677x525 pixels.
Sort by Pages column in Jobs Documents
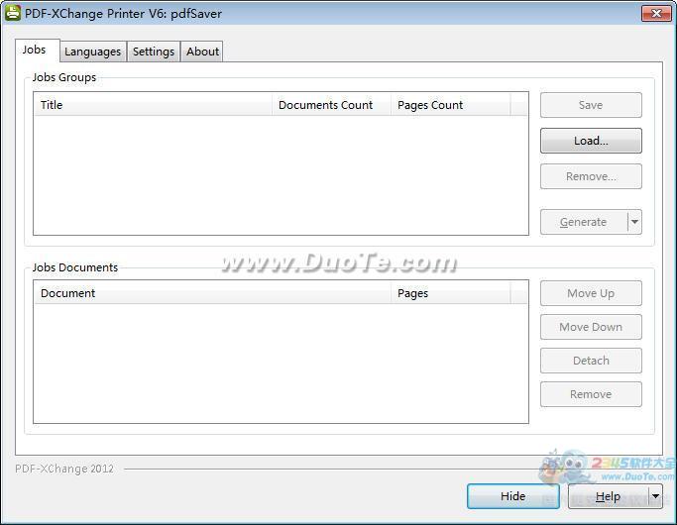click(x=450, y=293)
